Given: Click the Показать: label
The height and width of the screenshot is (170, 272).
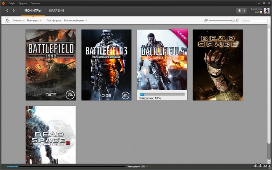Looking at the screenshot, I should pyautogui.click(x=19, y=21).
